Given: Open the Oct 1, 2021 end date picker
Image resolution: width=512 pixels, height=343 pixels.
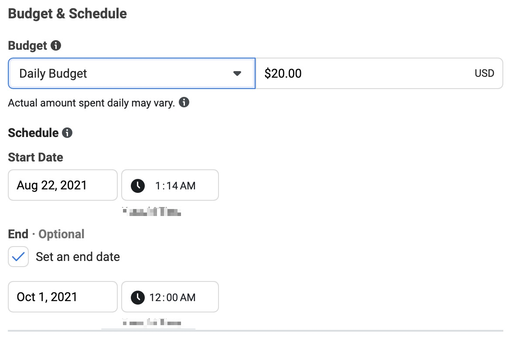Looking at the screenshot, I should [62, 297].
